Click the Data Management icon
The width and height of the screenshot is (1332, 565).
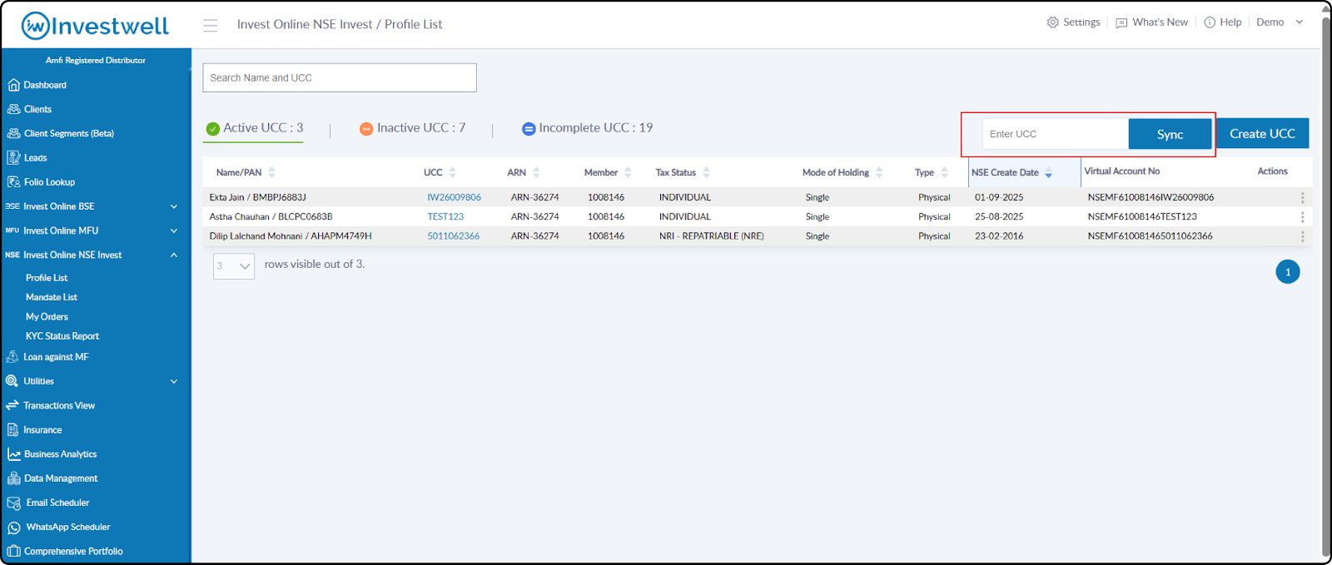click(x=13, y=478)
